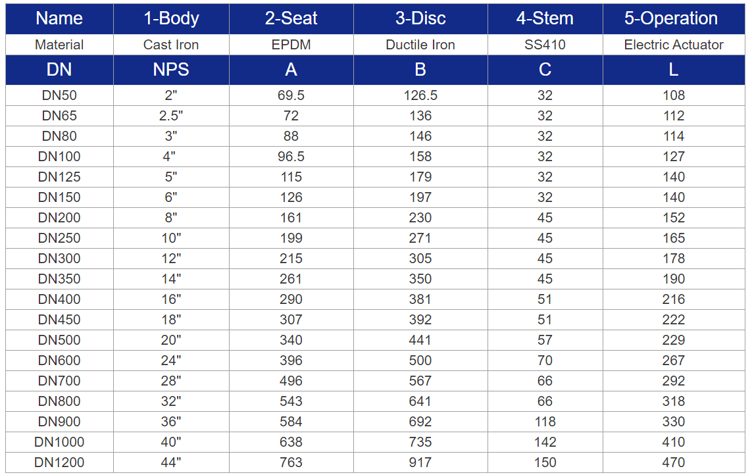This screenshot has height=475, width=752.
Task: Select the DN50 row label
Action: click(59, 95)
